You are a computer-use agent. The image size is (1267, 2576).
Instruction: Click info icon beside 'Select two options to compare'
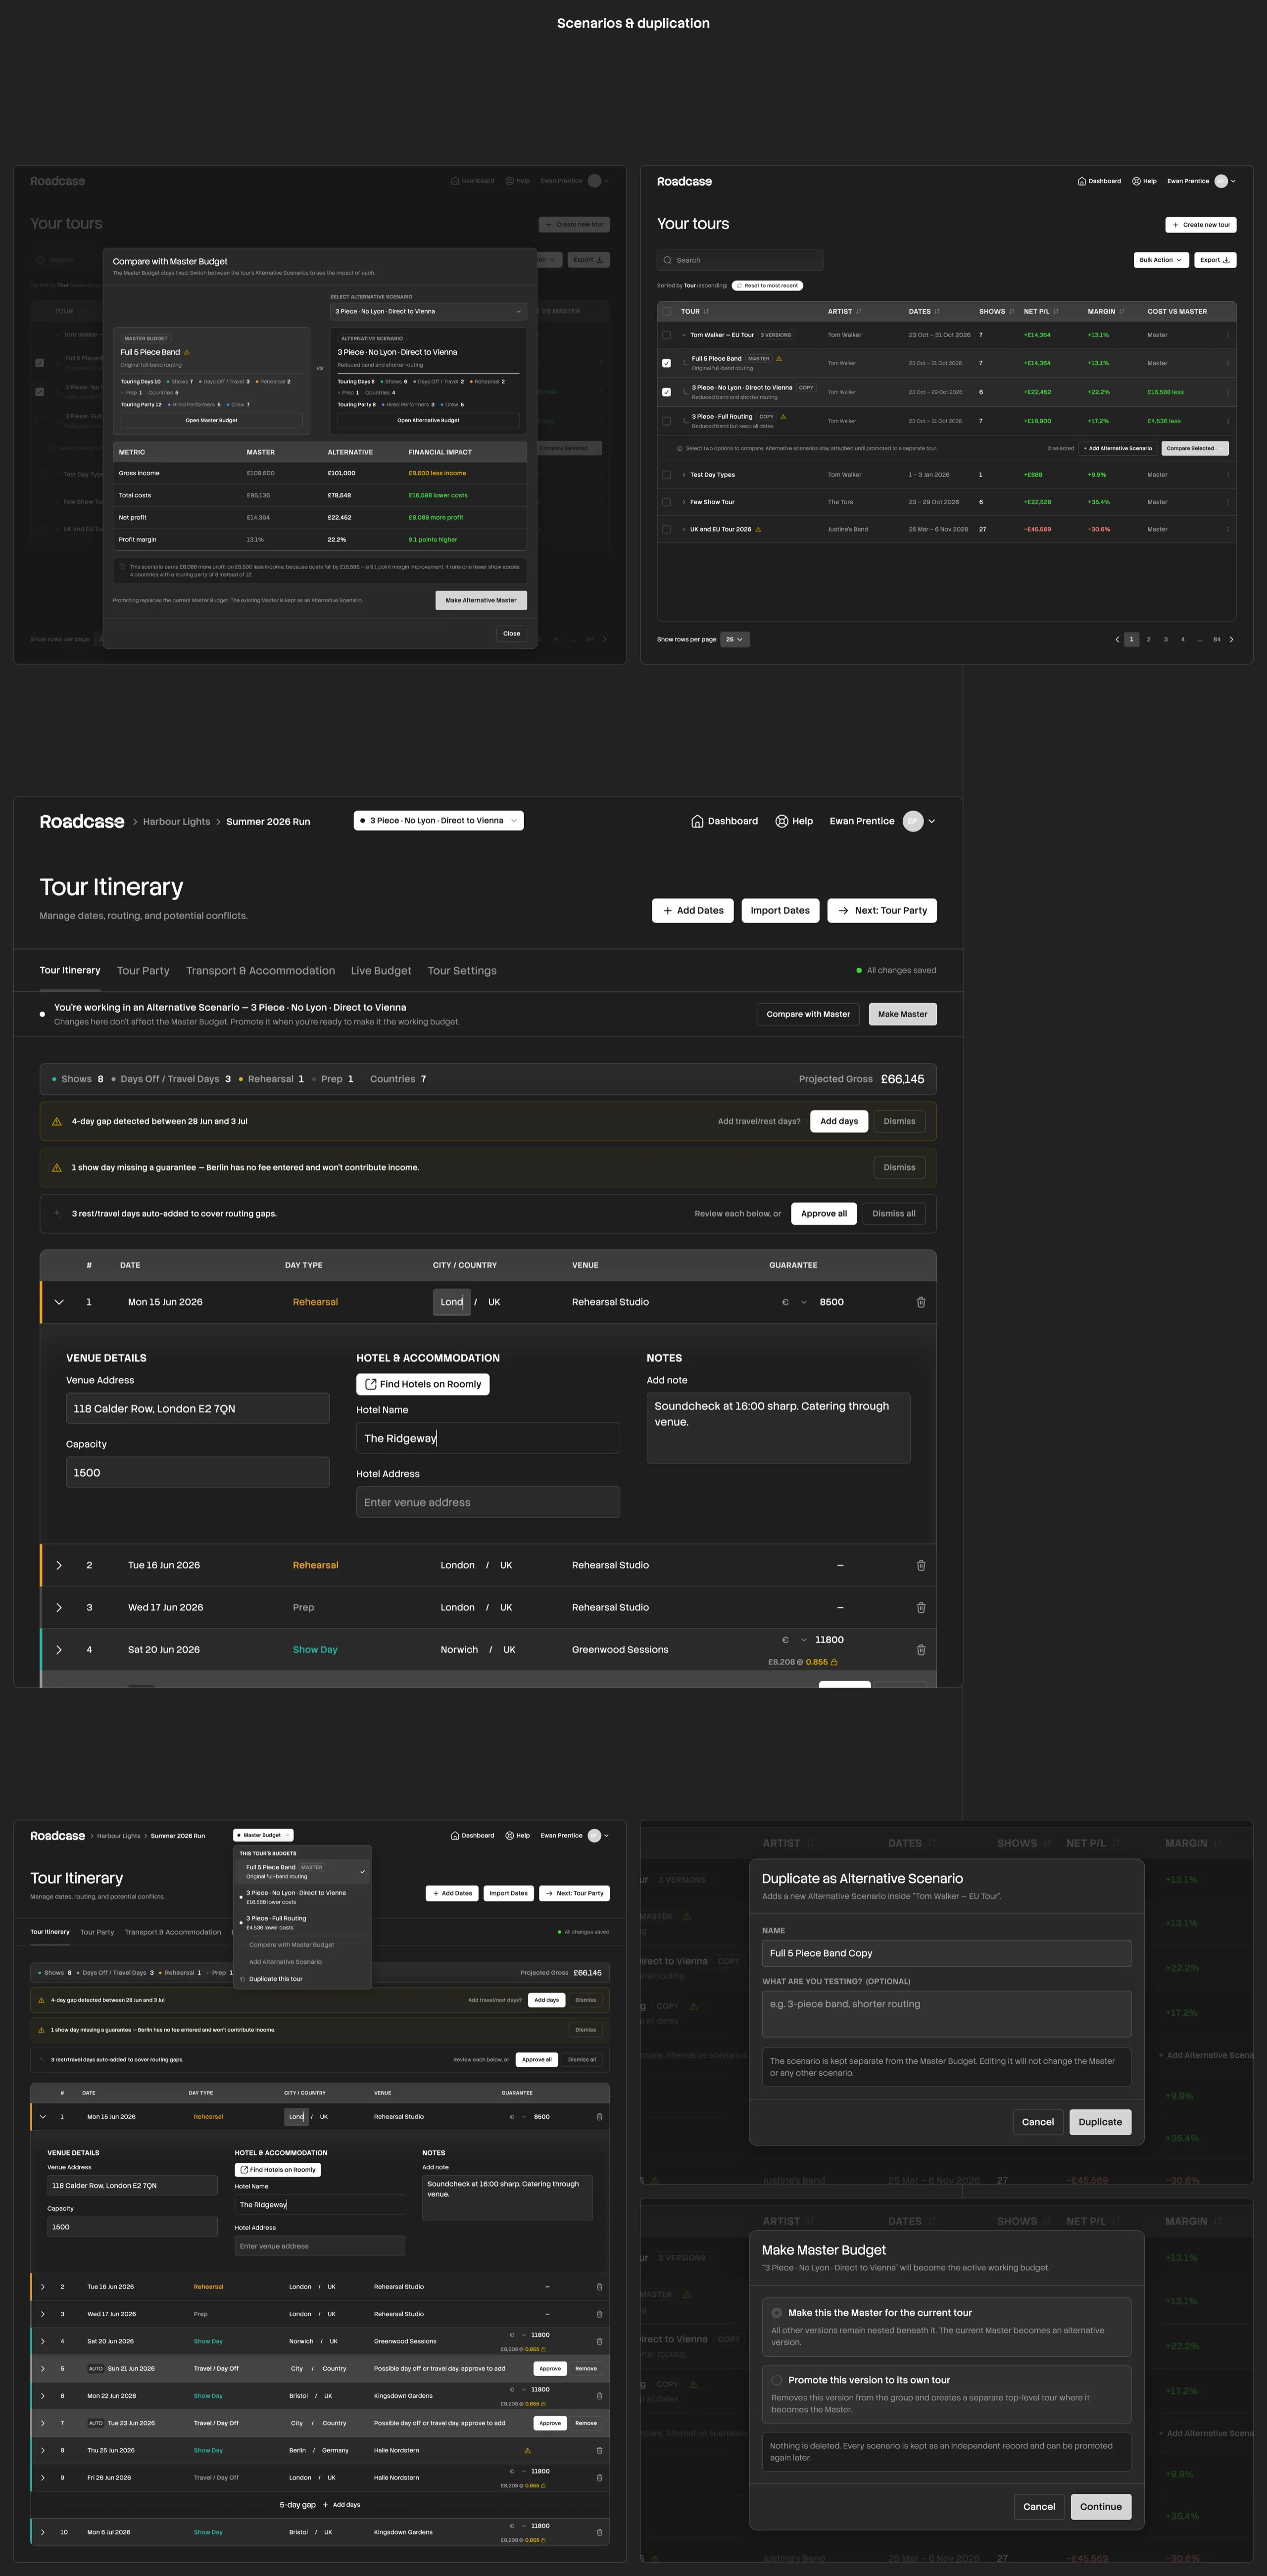(680, 448)
